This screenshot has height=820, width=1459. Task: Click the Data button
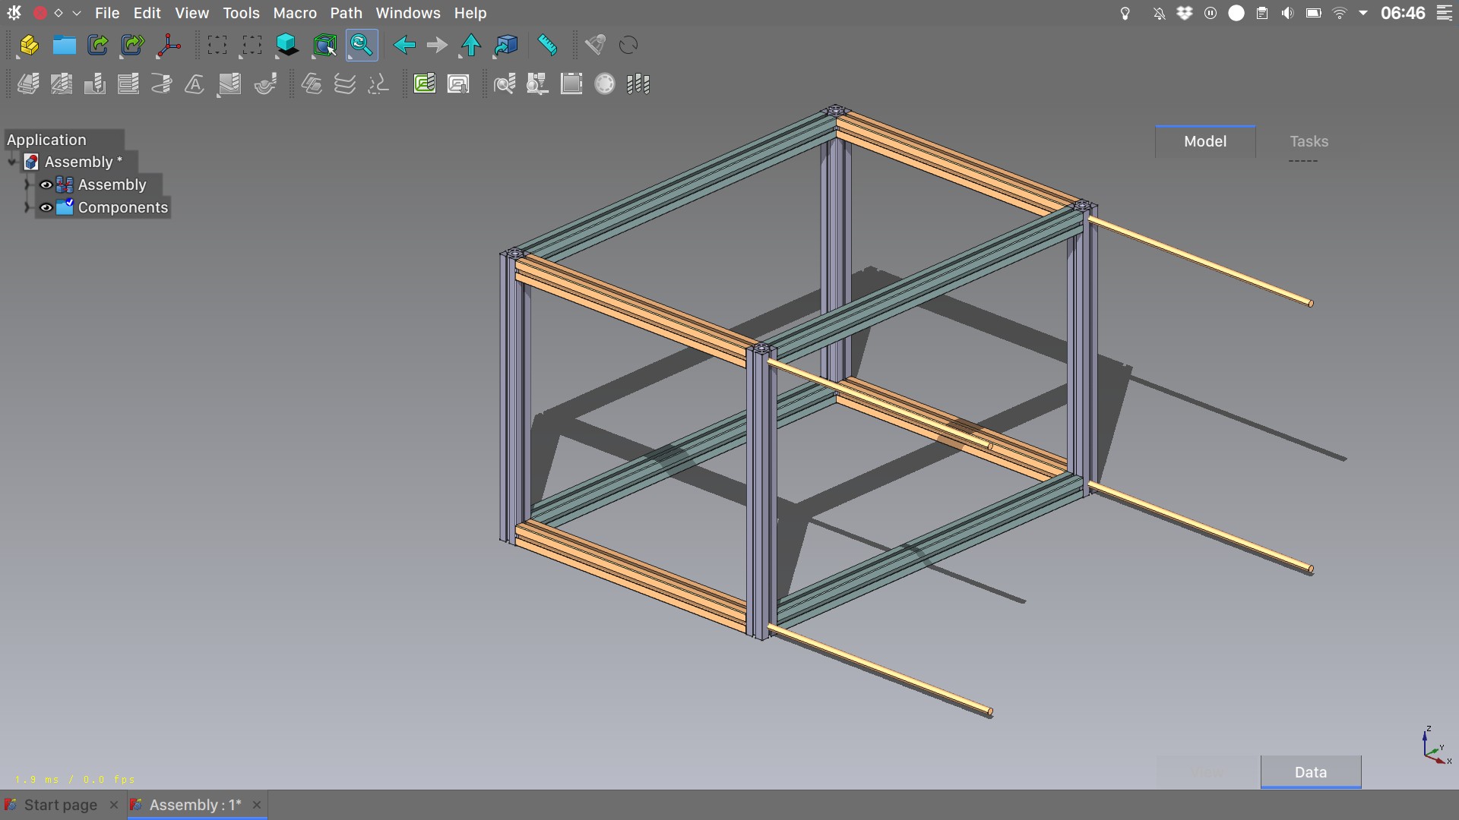tap(1310, 771)
